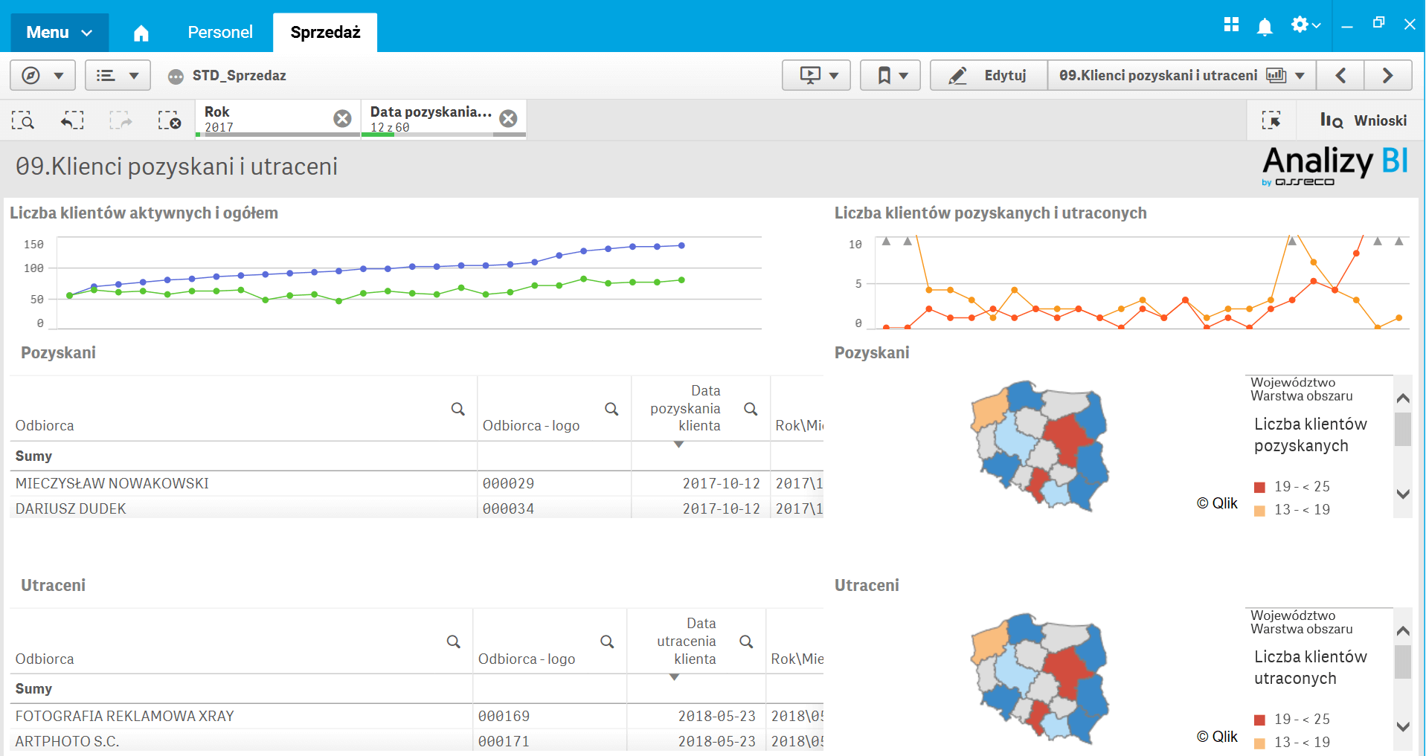1426x756 pixels.
Task: Go to next sheet arrow
Action: [x=1388, y=75]
